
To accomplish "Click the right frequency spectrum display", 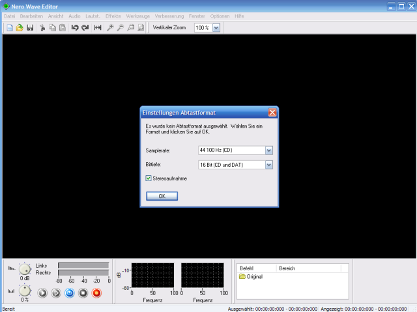I will pyautogui.click(x=203, y=276).
